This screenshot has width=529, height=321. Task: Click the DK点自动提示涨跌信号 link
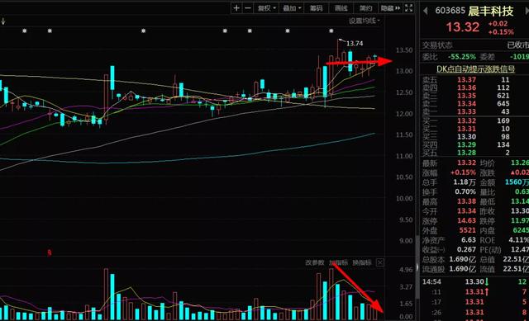pyautogui.click(x=476, y=69)
